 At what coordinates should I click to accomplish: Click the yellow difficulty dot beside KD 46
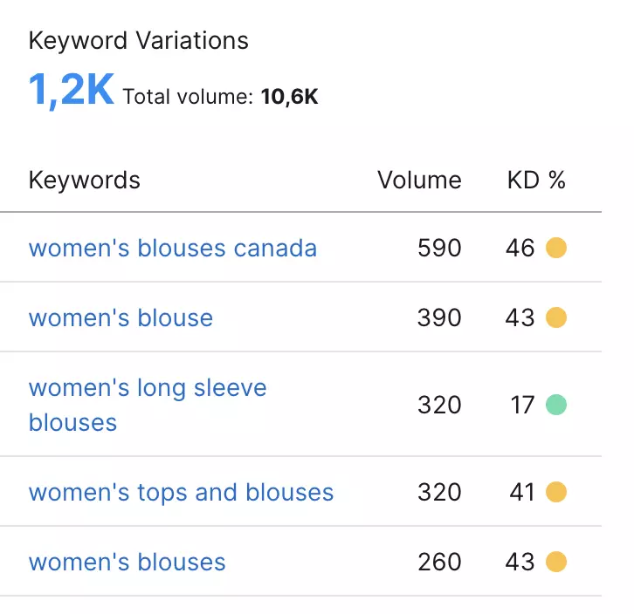click(556, 249)
